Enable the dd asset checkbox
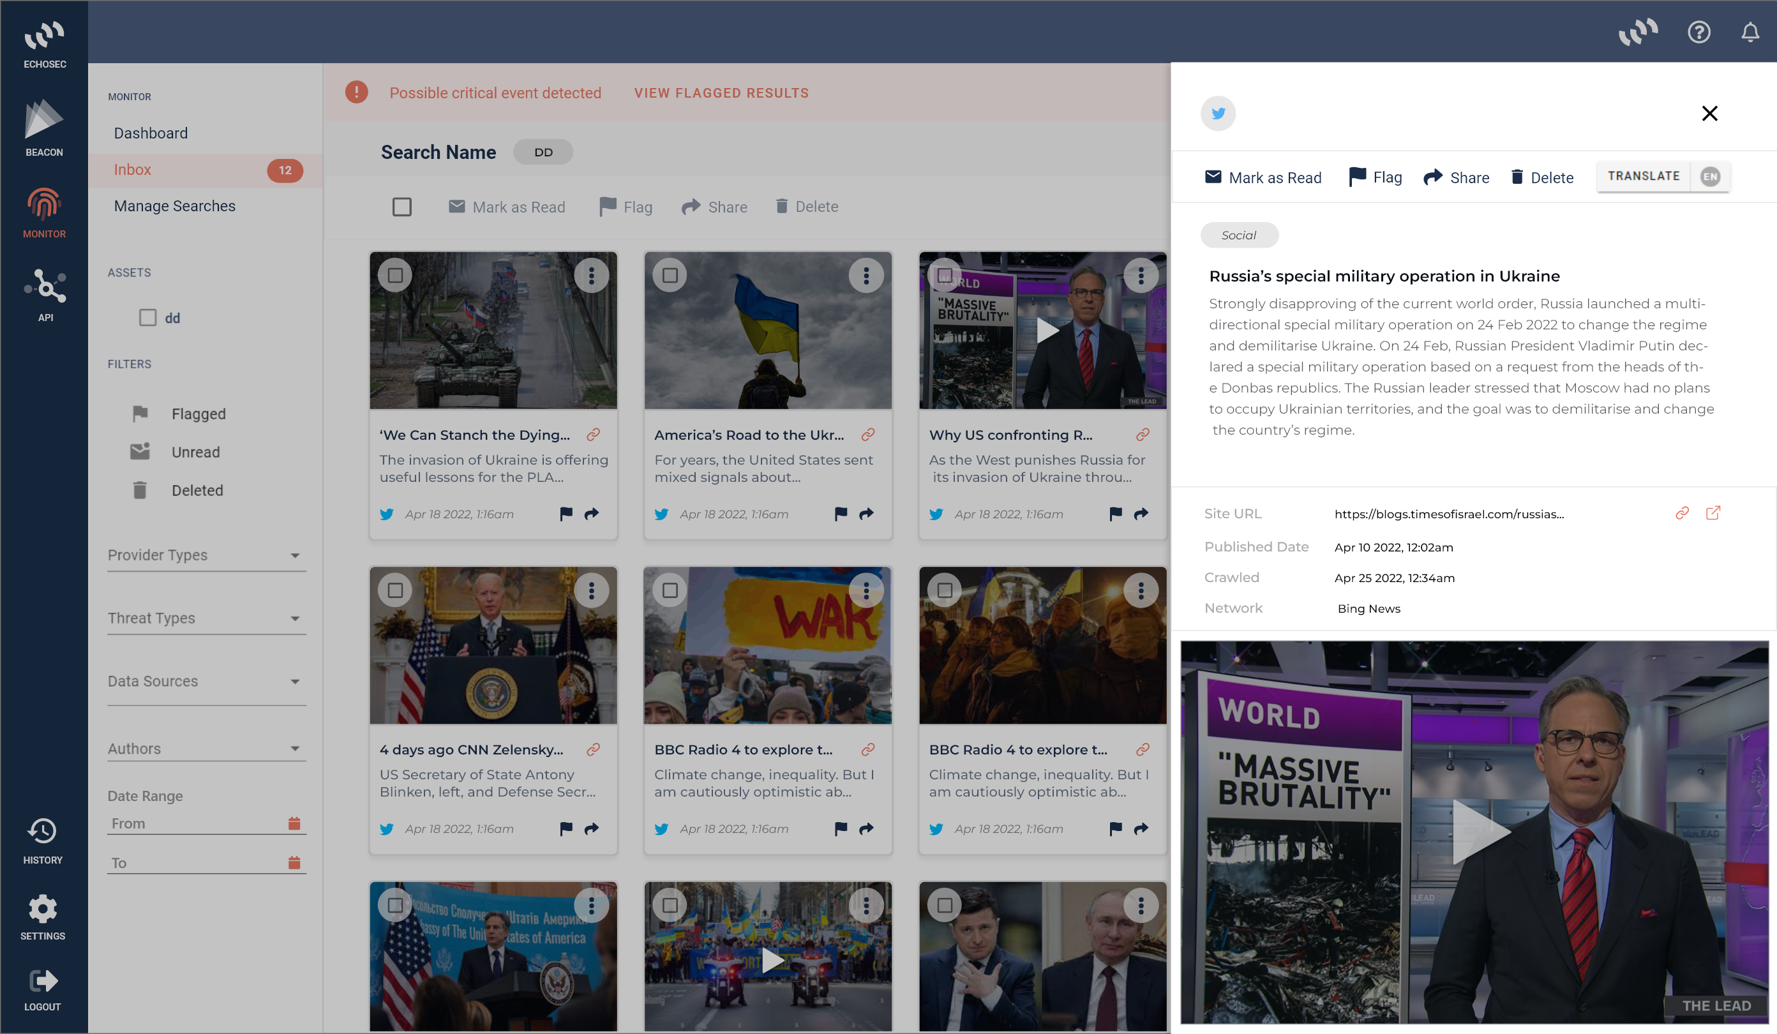The image size is (1777, 1034). pyautogui.click(x=147, y=317)
